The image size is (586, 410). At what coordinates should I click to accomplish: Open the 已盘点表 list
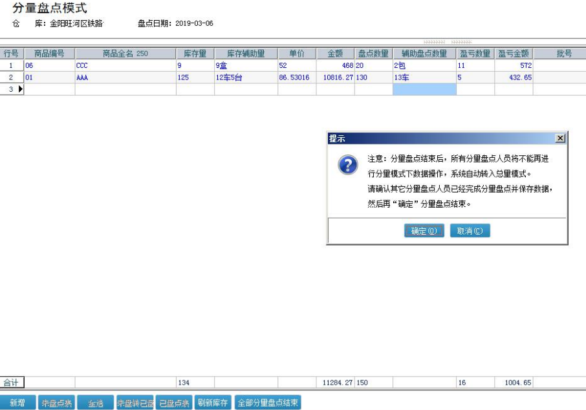pos(174,403)
